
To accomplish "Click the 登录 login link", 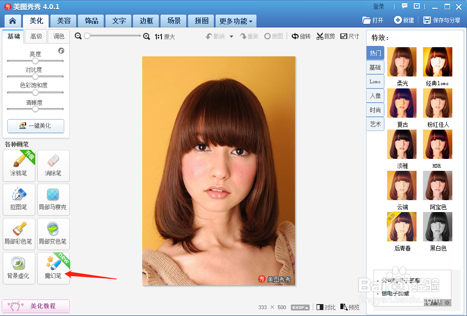I will click(x=378, y=6).
